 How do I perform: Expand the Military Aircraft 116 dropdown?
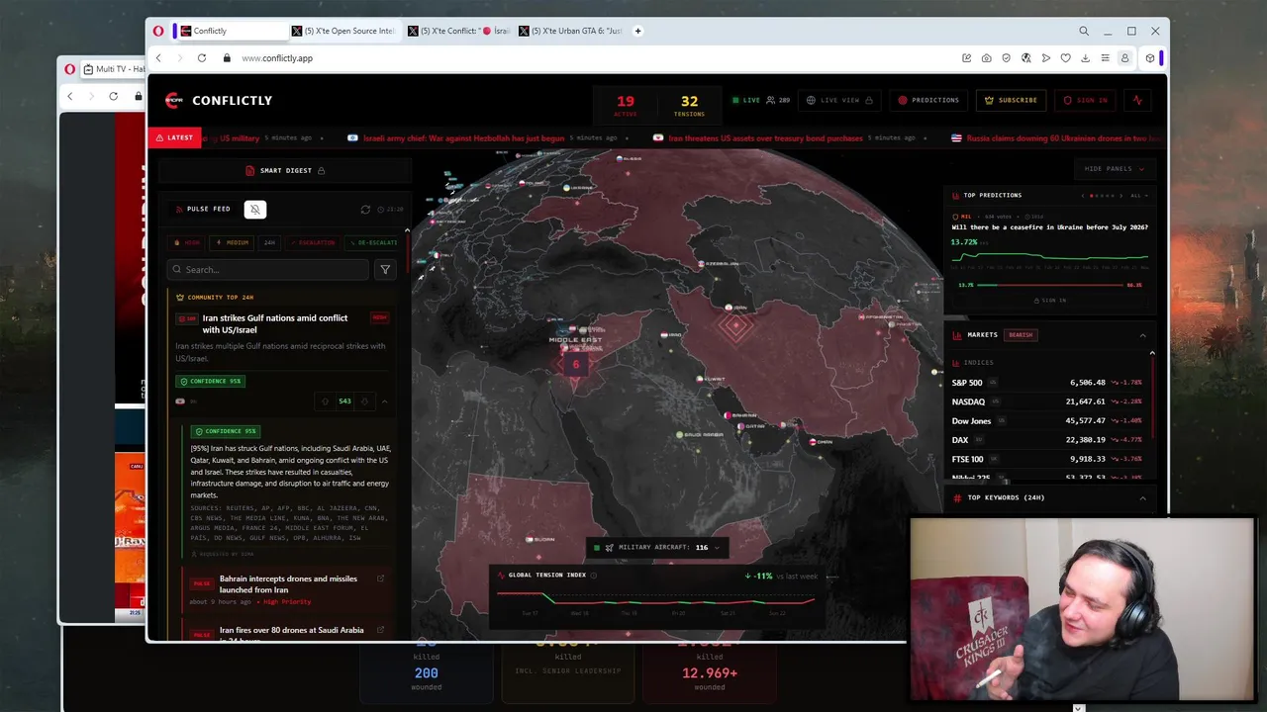coord(659,547)
